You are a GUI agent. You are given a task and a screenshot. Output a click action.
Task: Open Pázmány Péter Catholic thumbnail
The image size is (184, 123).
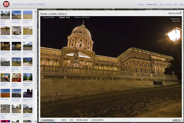[x=5, y=109]
